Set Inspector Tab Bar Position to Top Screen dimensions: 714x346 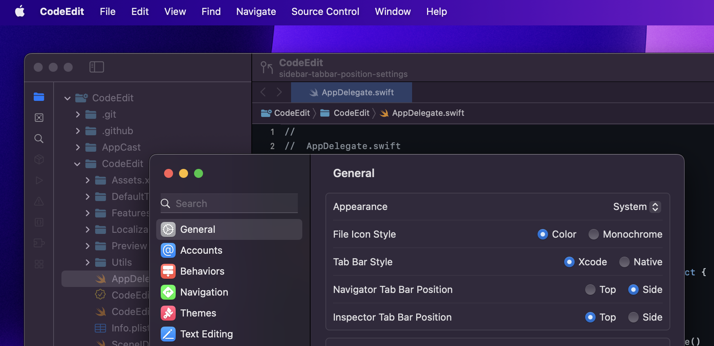pos(590,317)
